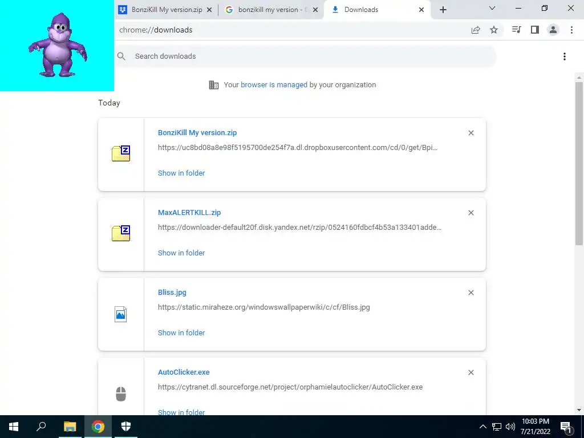Open a new tab with plus button
The image size is (584, 438).
pyautogui.click(x=443, y=10)
